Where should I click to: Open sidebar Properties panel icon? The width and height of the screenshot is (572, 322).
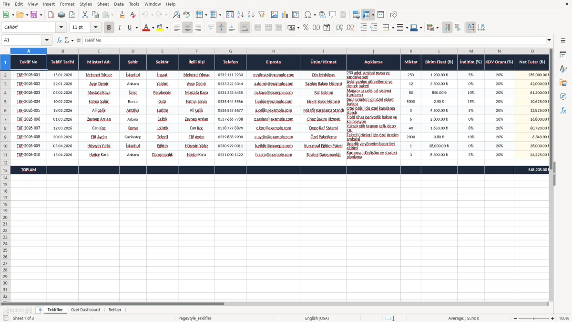(563, 55)
